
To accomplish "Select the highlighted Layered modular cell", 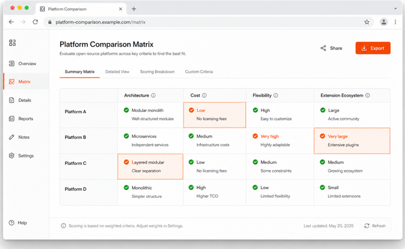I will pos(151,167).
